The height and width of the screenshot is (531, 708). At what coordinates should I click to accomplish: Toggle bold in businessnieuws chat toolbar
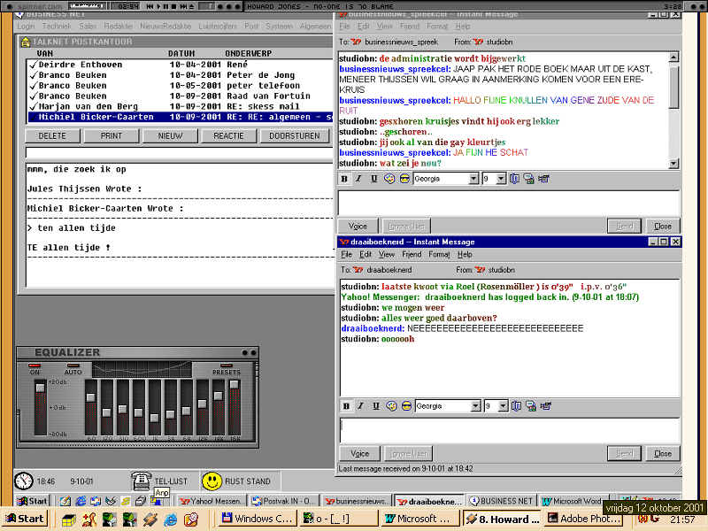click(346, 179)
